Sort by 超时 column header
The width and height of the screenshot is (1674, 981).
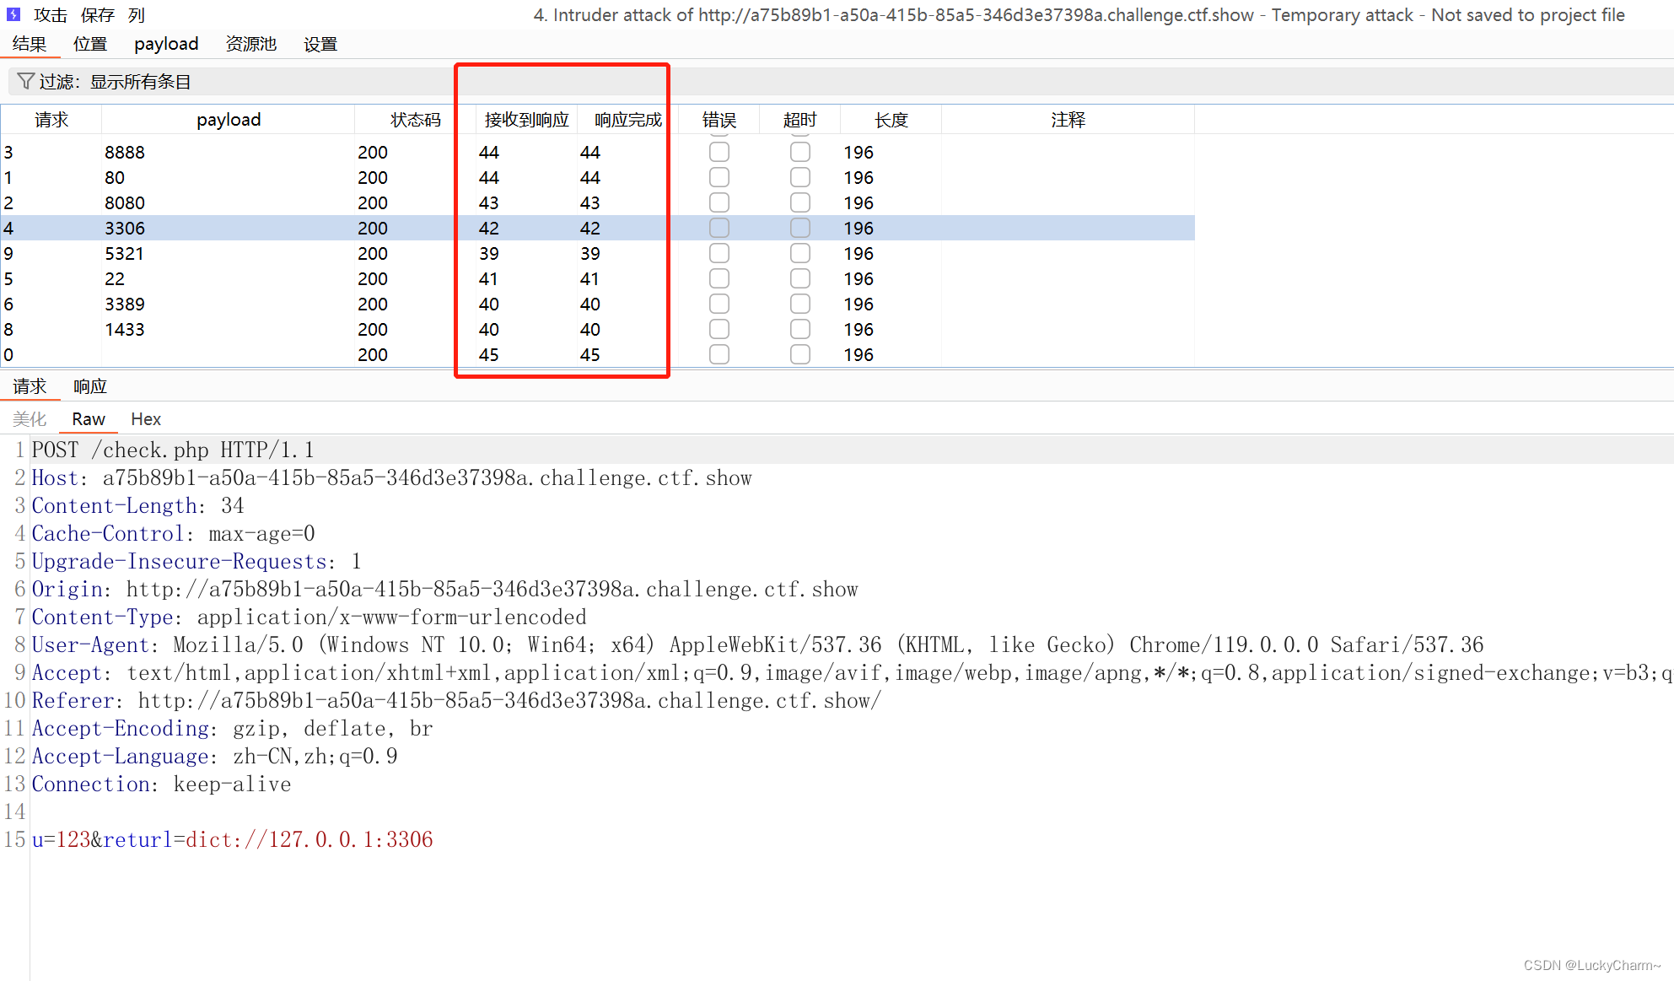tap(800, 120)
